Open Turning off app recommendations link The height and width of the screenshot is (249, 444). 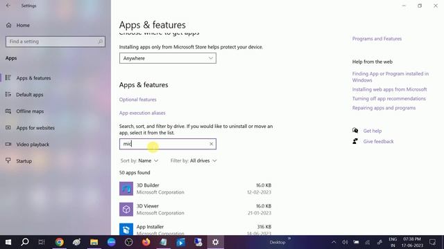(388, 98)
